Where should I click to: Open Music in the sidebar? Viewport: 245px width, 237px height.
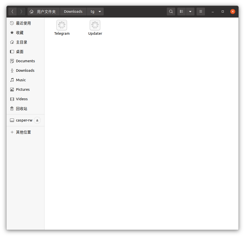[x=25, y=80]
